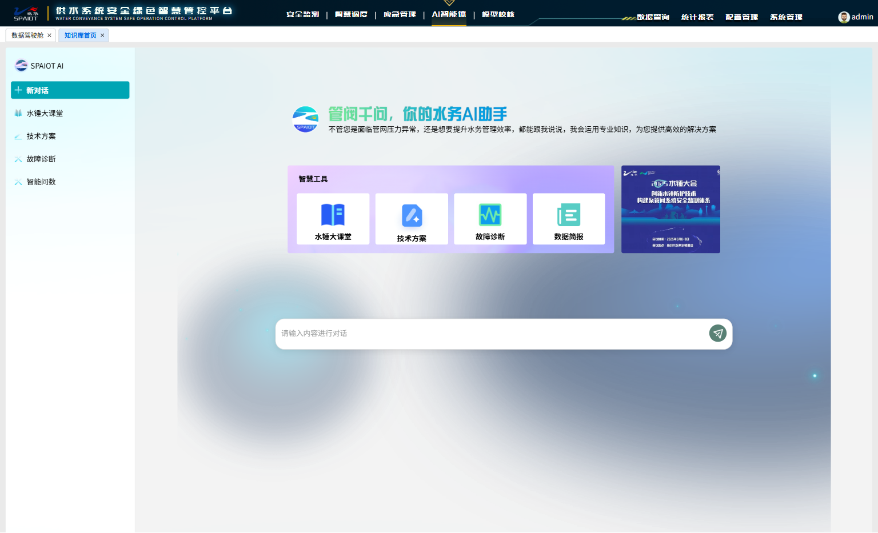Open the 技术方案 pencil icon card
This screenshot has height=533, width=878.
tap(412, 219)
